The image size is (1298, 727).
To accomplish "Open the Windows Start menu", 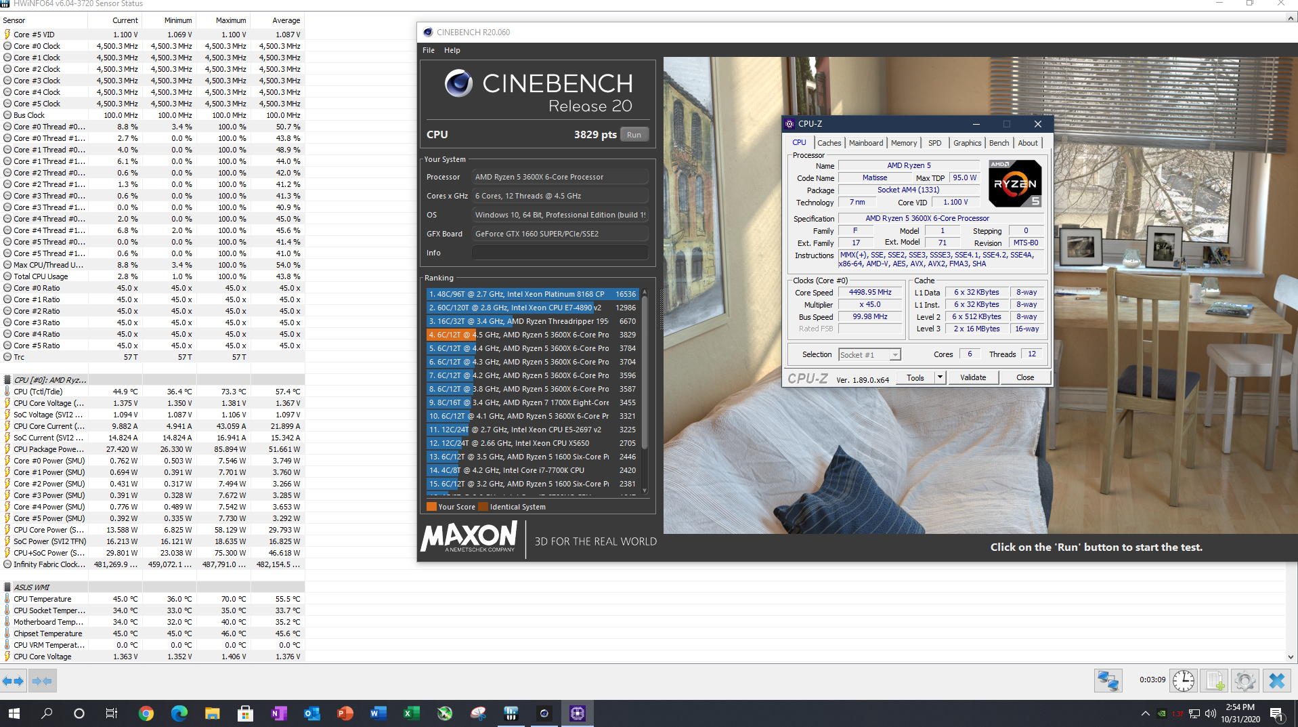I will (14, 713).
